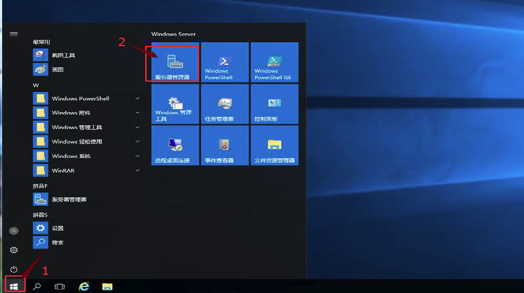The image size is (524, 293).
Task: Open 画图 from the most used list
Action: pyautogui.click(x=57, y=70)
